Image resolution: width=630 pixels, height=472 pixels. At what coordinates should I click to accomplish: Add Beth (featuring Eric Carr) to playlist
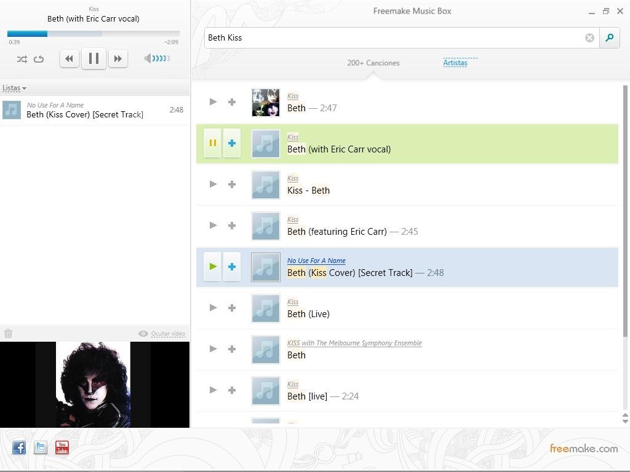(232, 226)
